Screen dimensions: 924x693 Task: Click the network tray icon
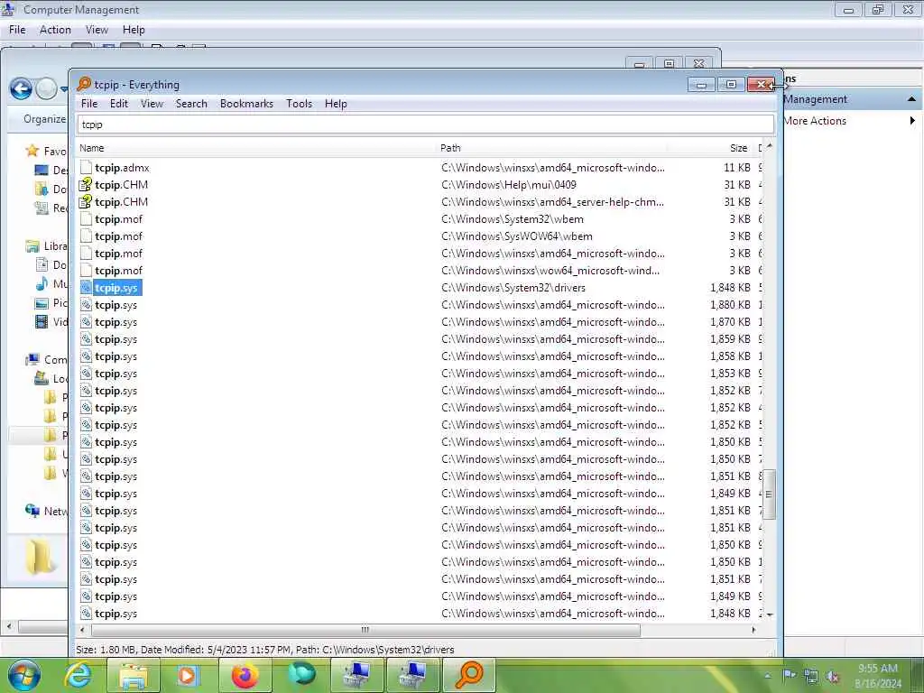[x=811, y=676]
